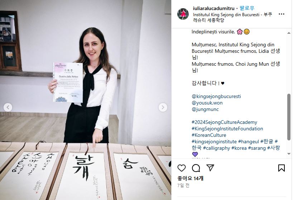The height and width of the screenshot is (200, 293).
Task: Follow the account via 팔로우
Action: [247, 8]
